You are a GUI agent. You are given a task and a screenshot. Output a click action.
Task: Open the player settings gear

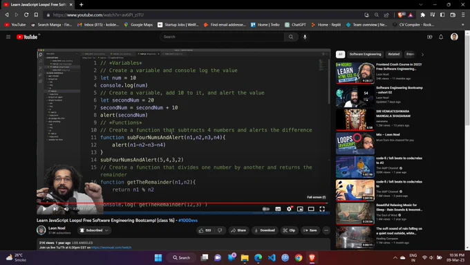coord(289,209)
